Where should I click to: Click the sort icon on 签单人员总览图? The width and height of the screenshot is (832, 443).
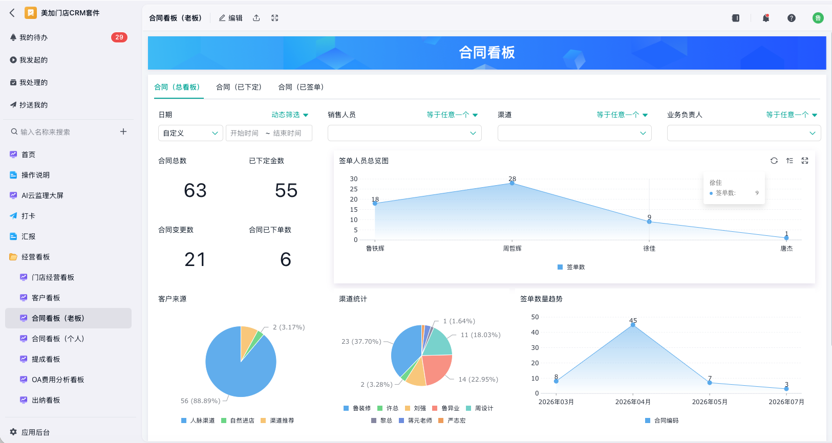click(790, 161)
